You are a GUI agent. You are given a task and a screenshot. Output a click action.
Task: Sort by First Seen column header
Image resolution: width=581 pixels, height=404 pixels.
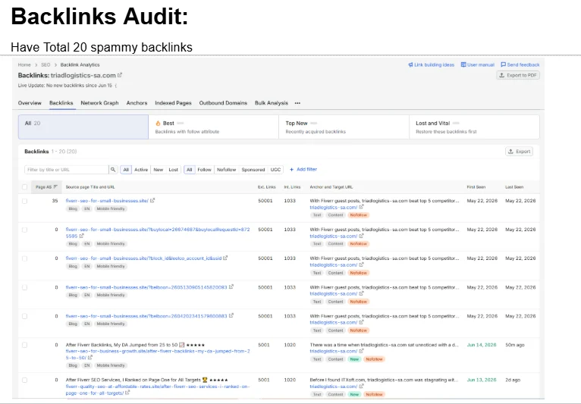(476, 187)
